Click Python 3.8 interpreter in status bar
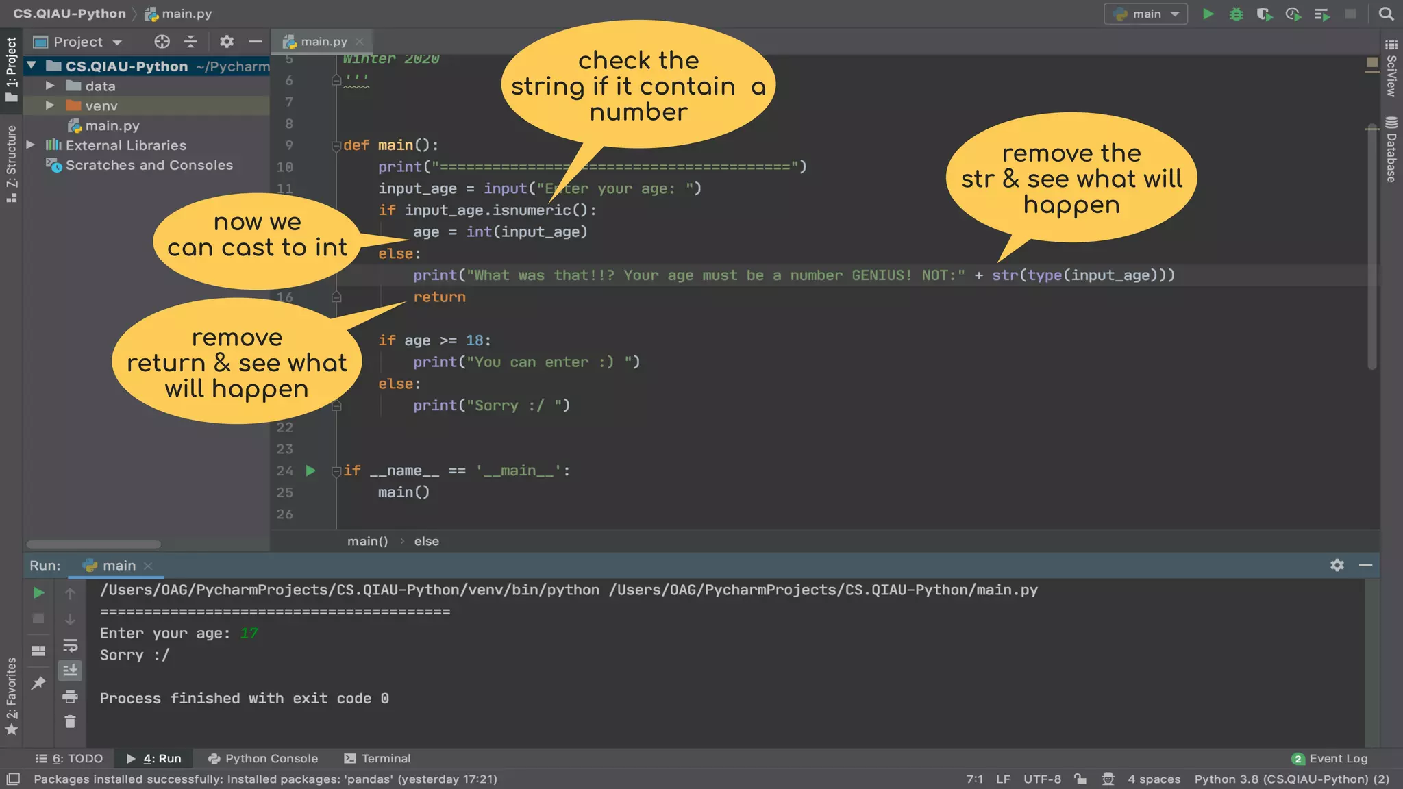Image resolution: width=1403 pixels, height=789 pixels. [x=1291, y=779]
